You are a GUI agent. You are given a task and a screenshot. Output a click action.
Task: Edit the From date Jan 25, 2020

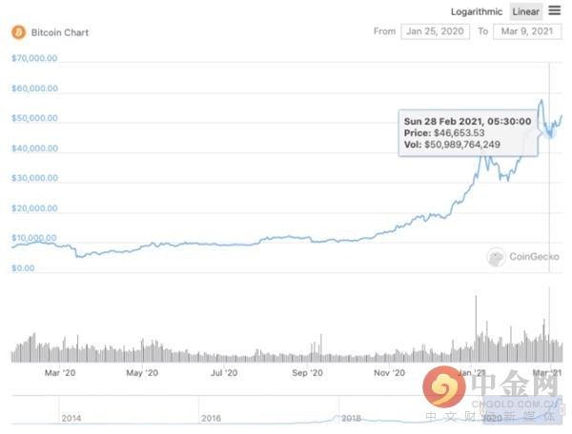(434, 31)
